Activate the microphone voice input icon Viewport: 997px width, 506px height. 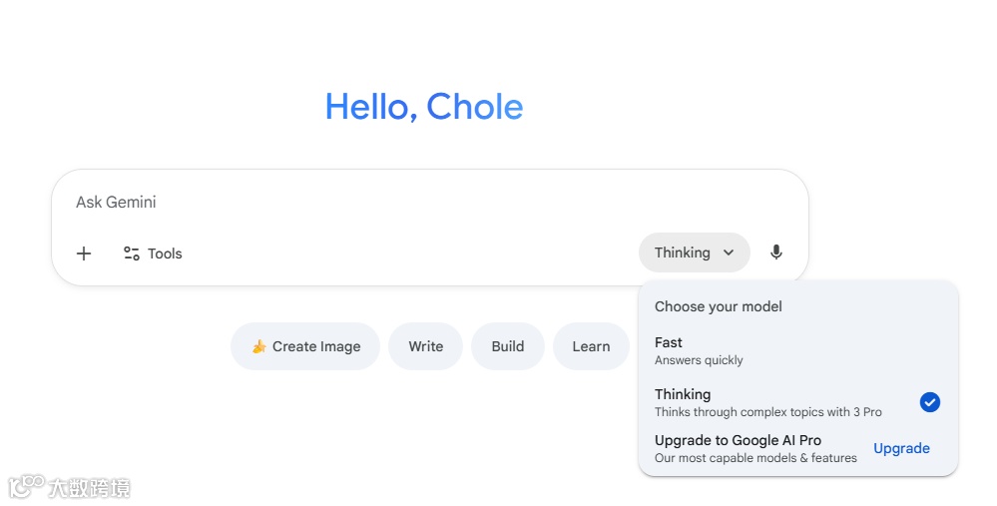pos(776,253)
